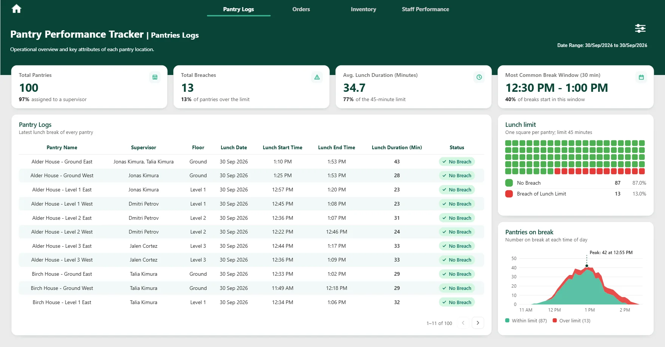Click the 43 lunch duration value
This screenshot has width=665, height=347.
click(x=397, y=162)
